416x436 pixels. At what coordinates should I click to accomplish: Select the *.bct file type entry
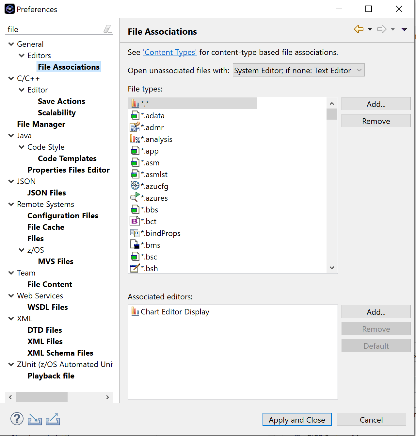(150, 221)
